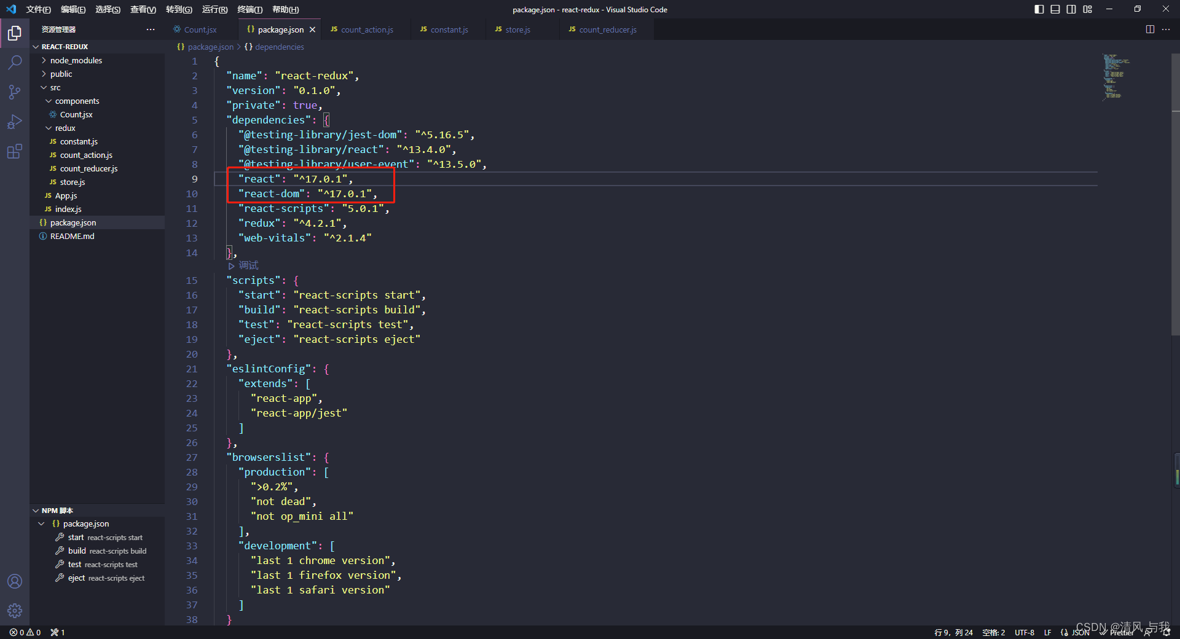1180x639 pixels.
Task: Open editor more actions ellipsis
Action: coord(1166,29)
